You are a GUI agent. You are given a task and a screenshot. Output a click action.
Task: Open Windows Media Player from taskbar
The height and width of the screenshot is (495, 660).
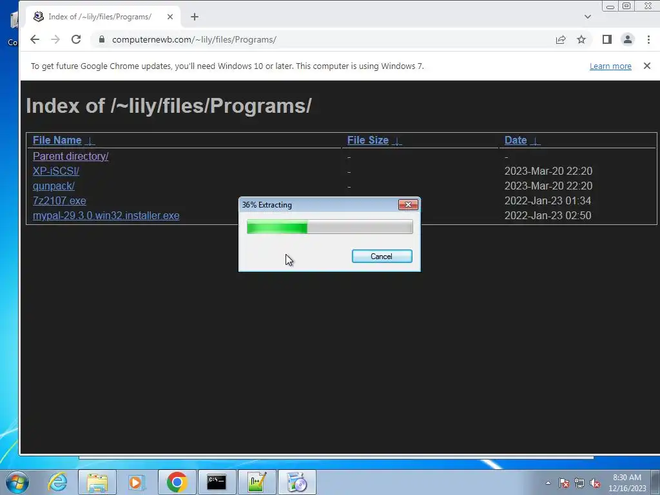[137, 482]
